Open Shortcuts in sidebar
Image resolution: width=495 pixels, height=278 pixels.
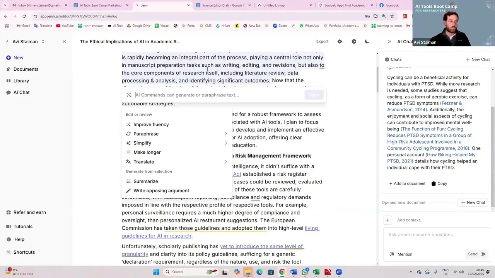tap(20, 252)
